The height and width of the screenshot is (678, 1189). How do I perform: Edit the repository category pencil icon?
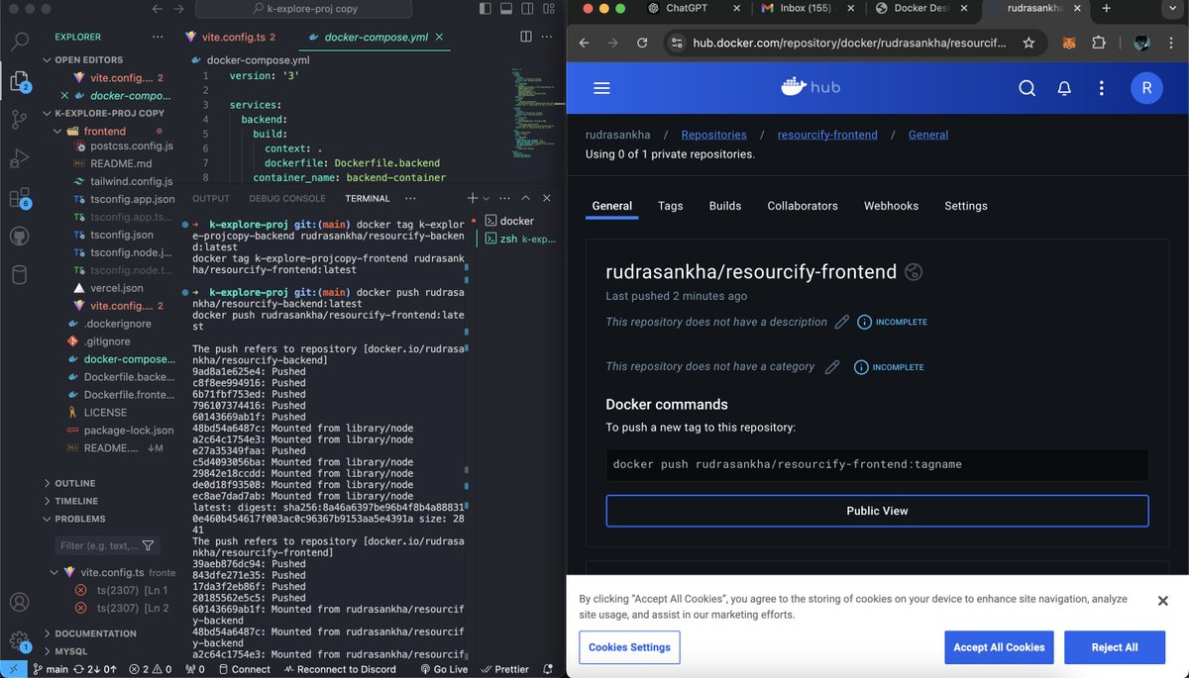click(x=832, y=366)
